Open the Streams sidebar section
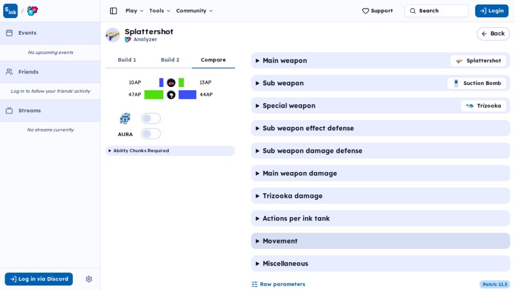 [50, 110]
